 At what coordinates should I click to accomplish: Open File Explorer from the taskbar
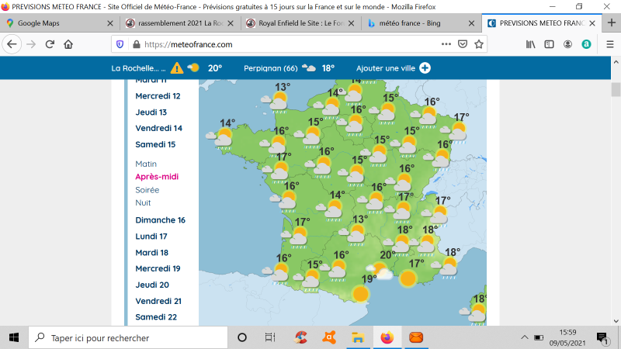358,337
